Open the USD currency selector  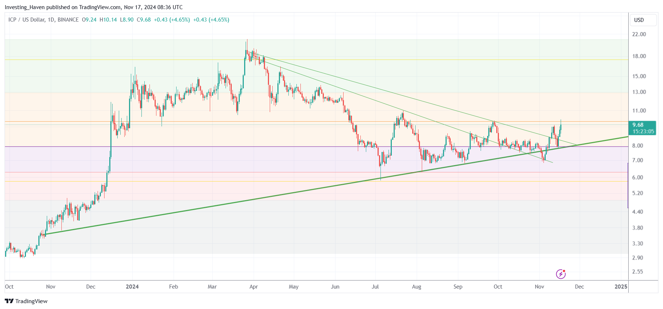(x=643, y=20)
